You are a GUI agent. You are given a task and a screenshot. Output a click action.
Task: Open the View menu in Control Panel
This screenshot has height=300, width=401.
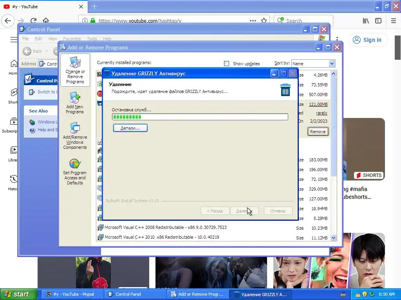pos(52,39)
